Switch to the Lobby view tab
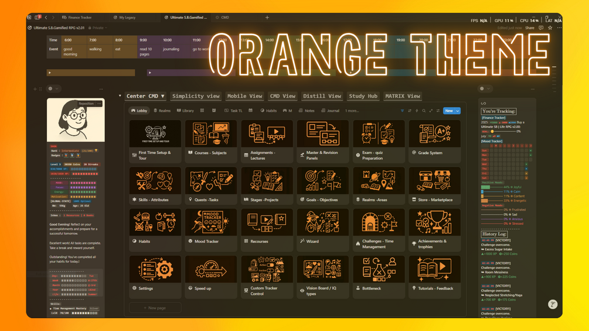 [139, 111]
